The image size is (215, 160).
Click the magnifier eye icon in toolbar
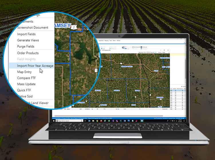click(123, 47)
